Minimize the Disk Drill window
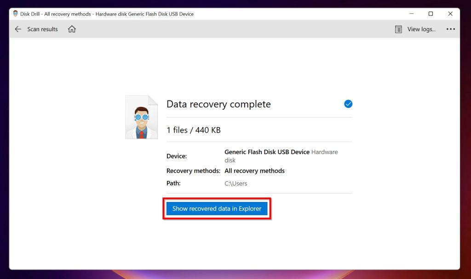Image resolution: width=471 pixels, height=279 pixels. point(411,14)
